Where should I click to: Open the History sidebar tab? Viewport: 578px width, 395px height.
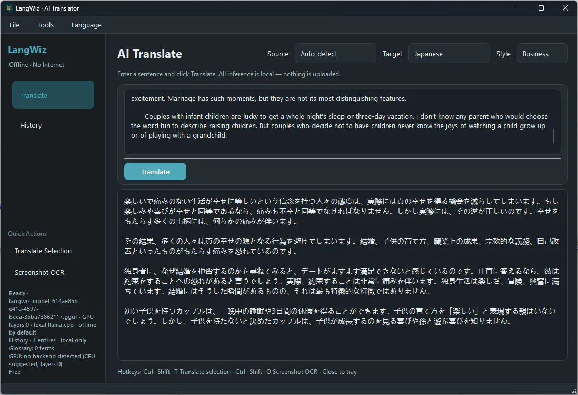point(53,125)
